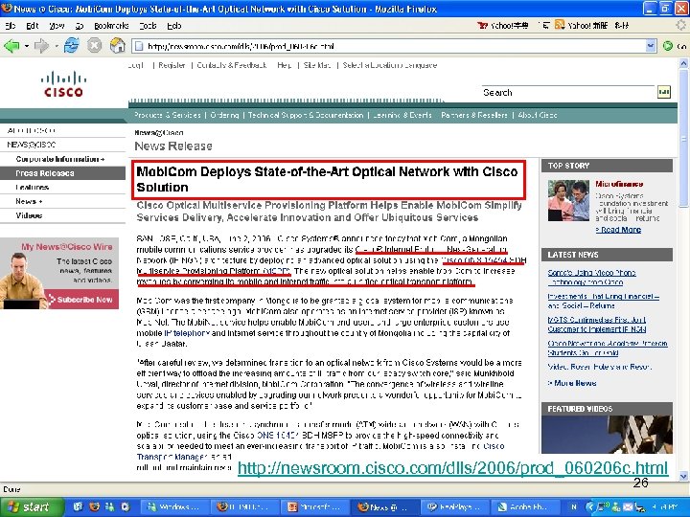Screen dimensions: 690x517
Task: Click the green Back arrow button
Action: [x=11, y=46]
